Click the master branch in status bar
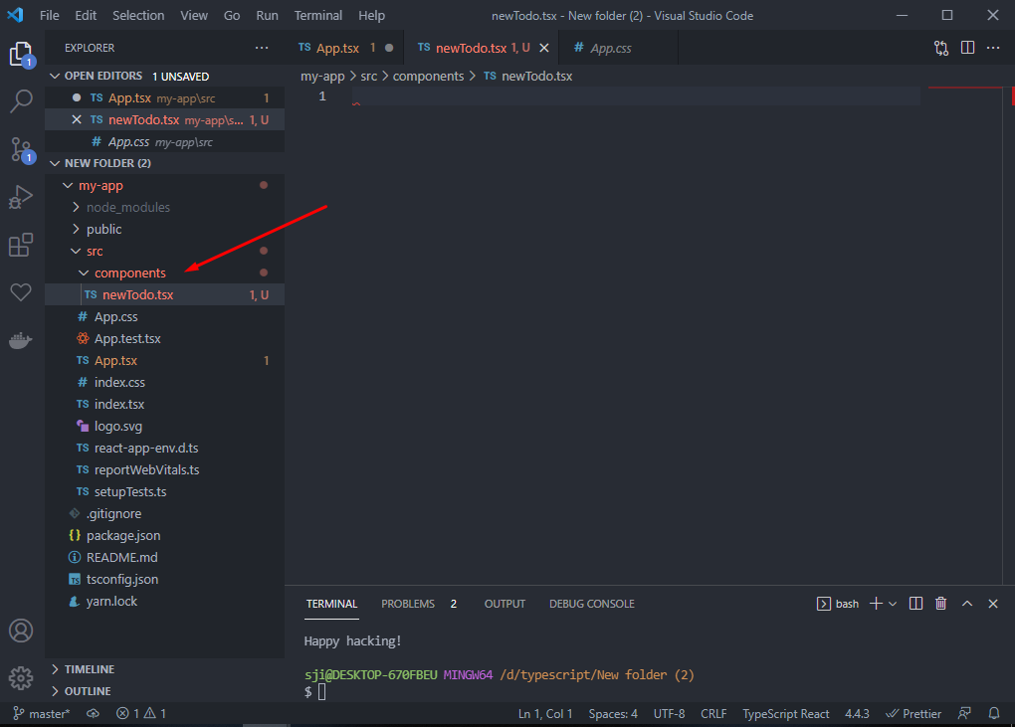The height and width of the screenshot is (727, 1015). click(41, 713)
